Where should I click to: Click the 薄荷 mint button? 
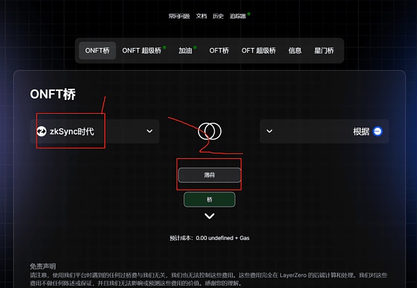pos(210,175)
